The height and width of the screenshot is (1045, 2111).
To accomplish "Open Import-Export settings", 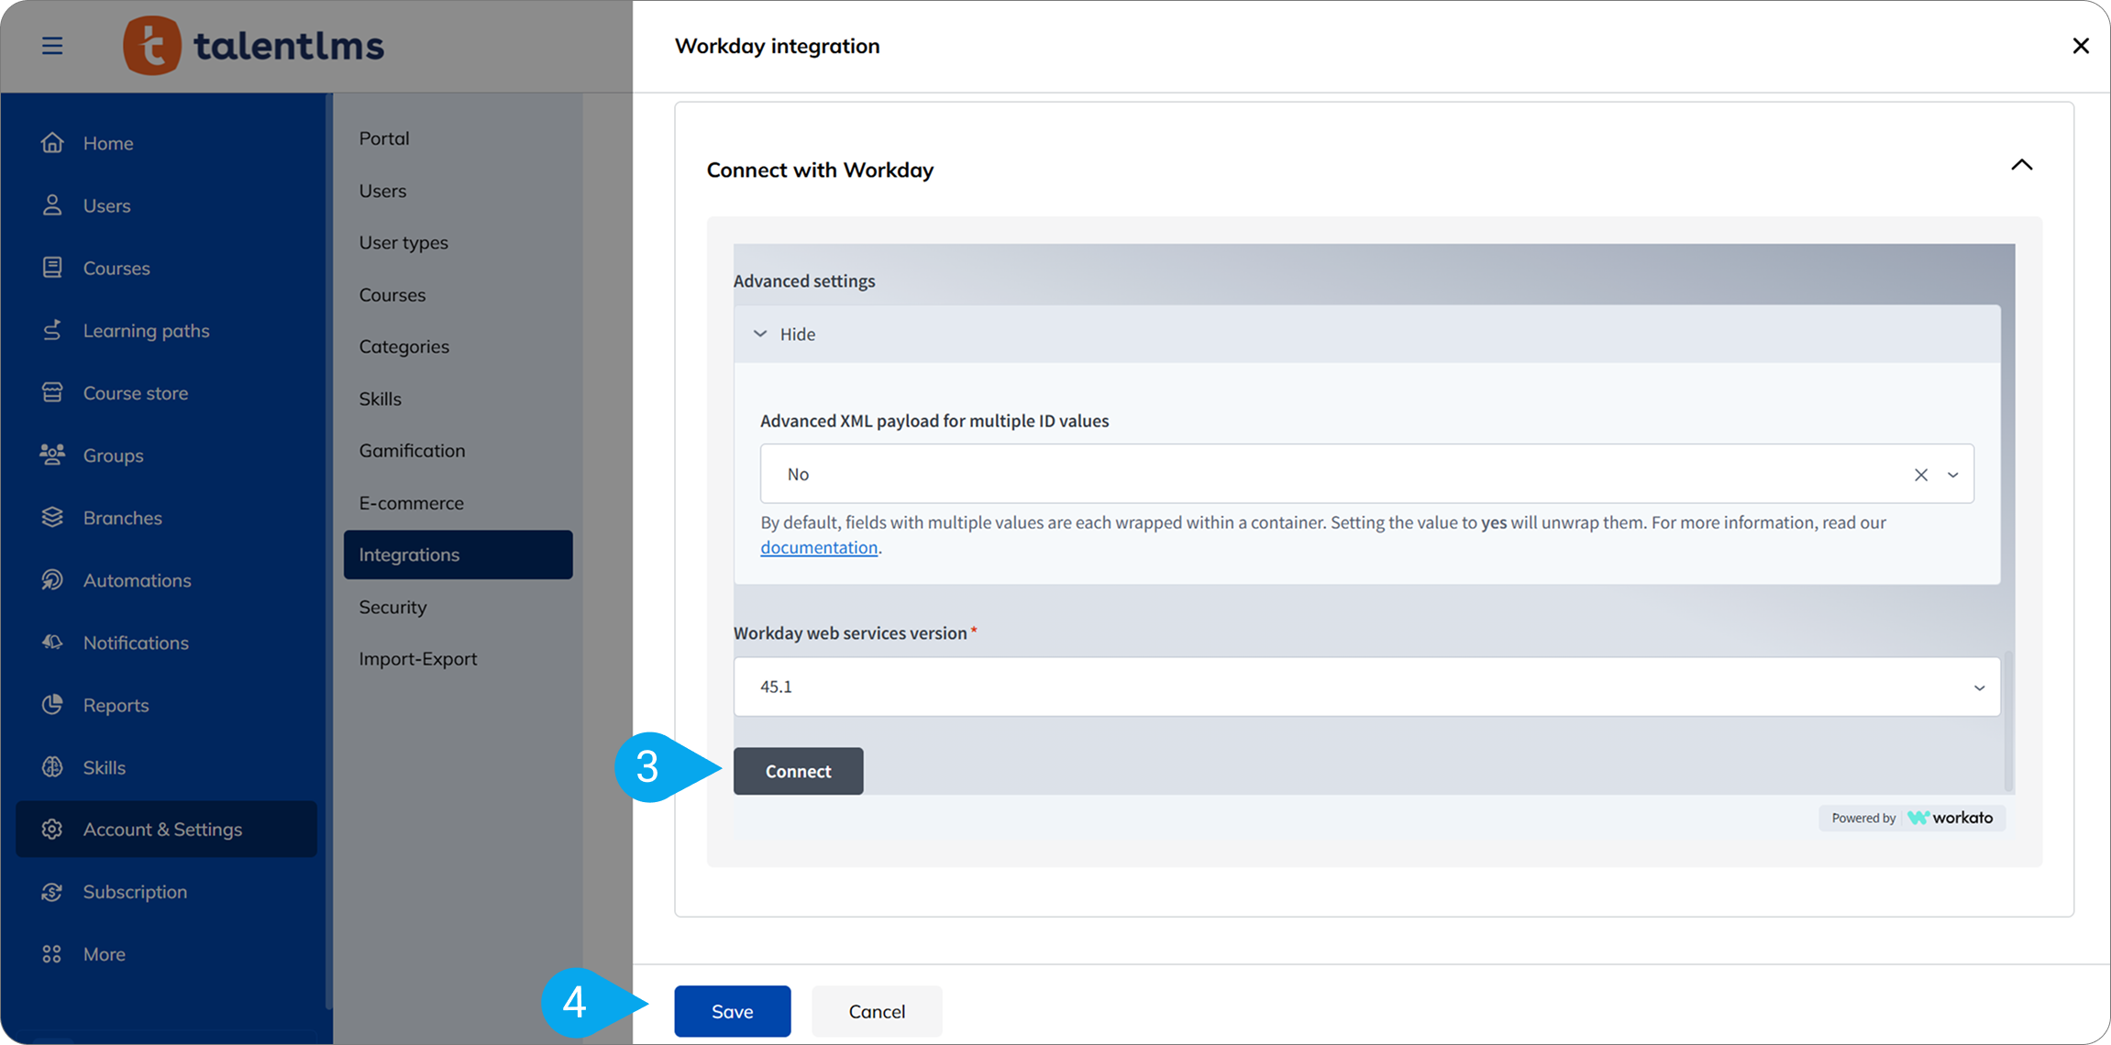I will tap(417, 658).
